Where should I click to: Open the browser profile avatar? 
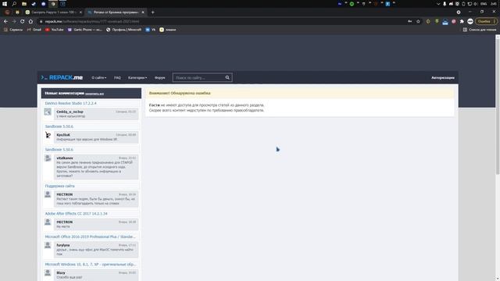(x=470, y=21)
